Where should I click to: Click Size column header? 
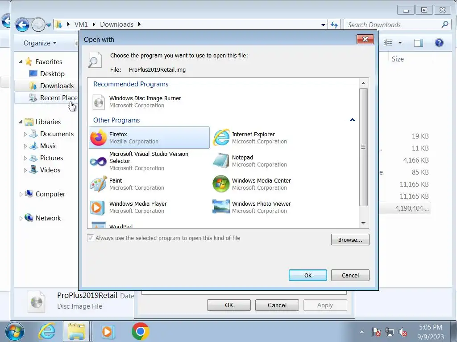point(398,59)
